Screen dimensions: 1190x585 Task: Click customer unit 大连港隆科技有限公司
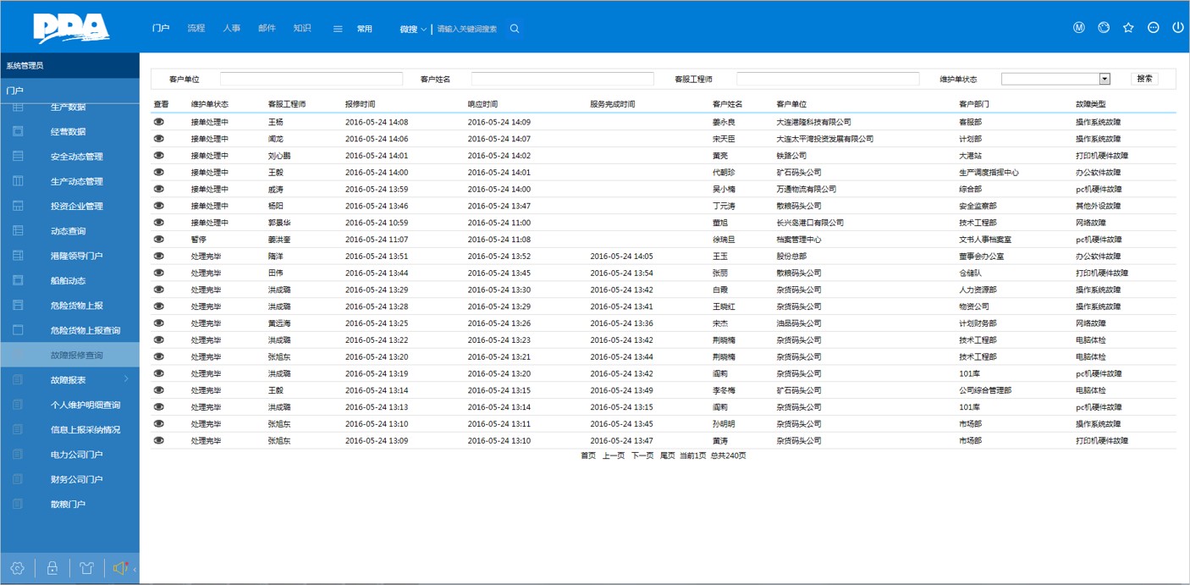coord(813,122)
